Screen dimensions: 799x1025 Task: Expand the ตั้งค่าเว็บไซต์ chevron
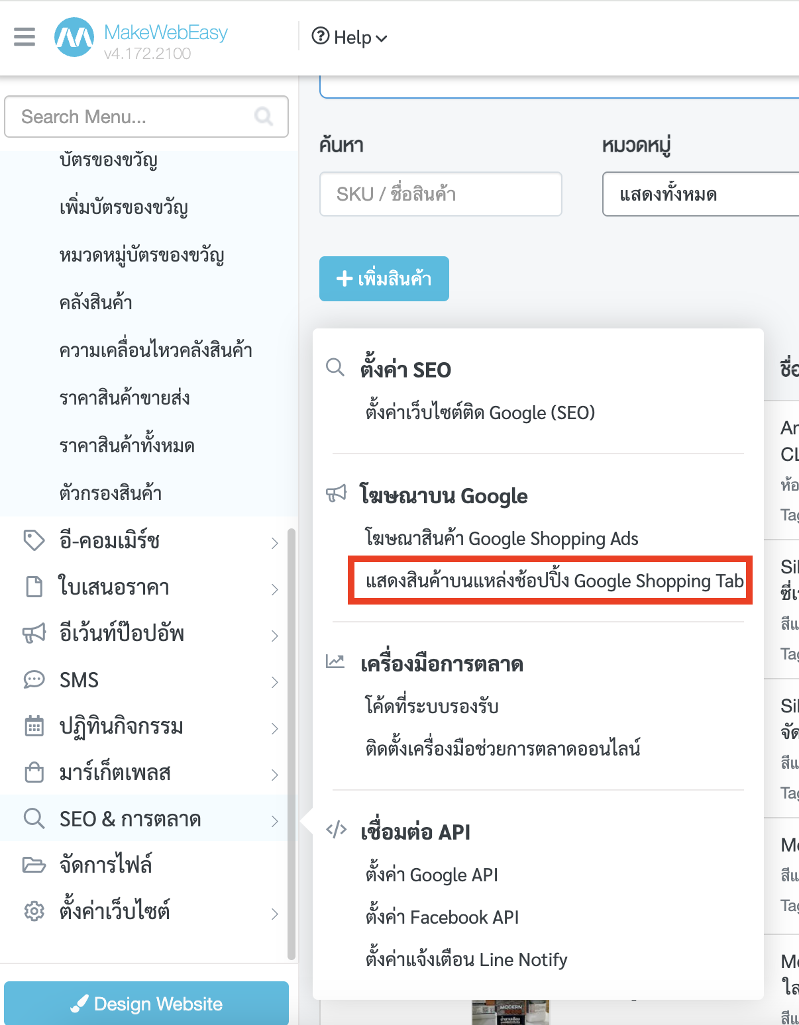click(275, 914)
